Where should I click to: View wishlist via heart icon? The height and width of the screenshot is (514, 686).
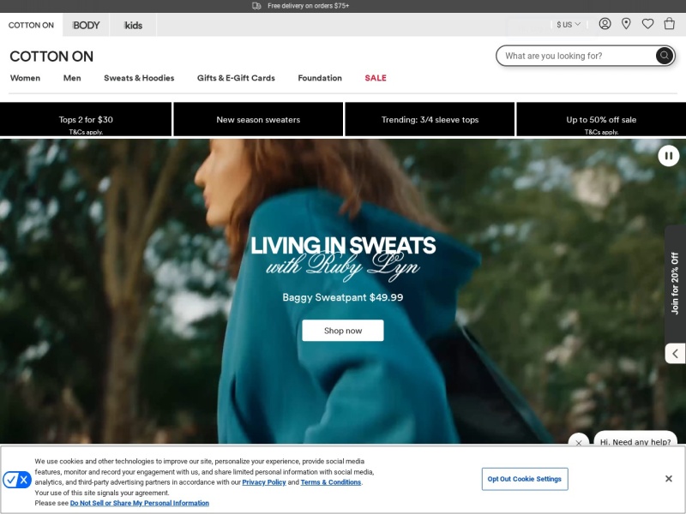(647, 24)
